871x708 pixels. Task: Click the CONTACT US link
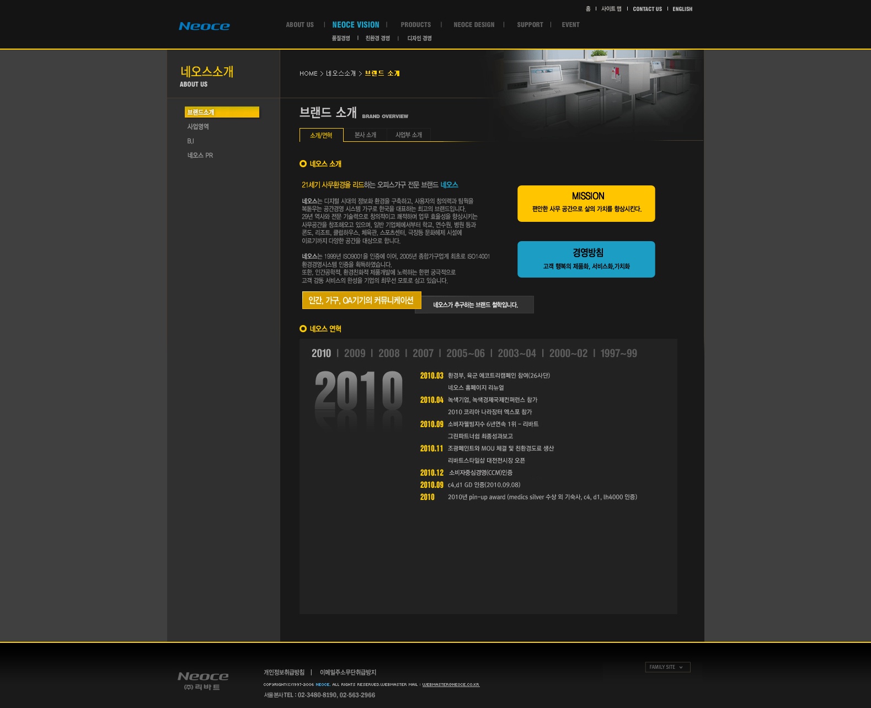tap(647, 9)
